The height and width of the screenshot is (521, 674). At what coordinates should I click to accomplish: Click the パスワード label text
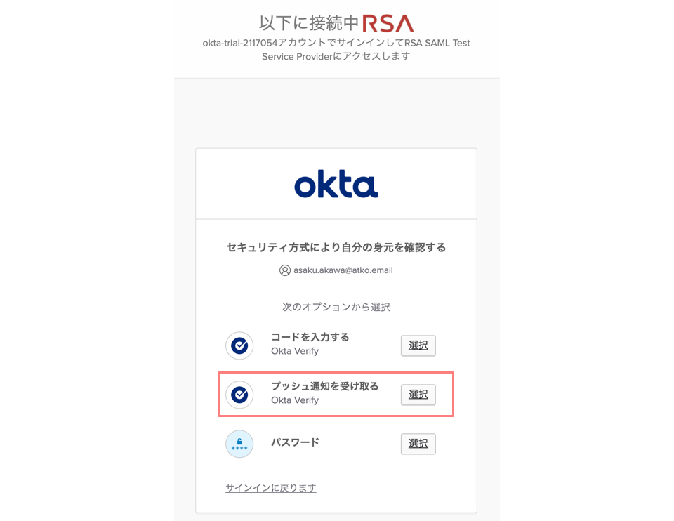click(x=295, y=442)
